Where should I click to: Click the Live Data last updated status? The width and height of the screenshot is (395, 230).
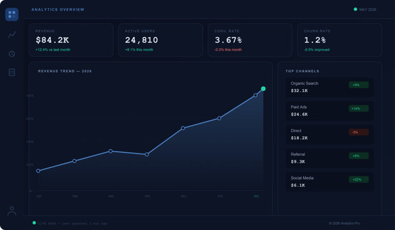73,223
